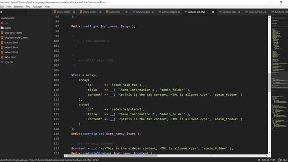288x162 pixels.
Task: Click the CSS icon beside style.css
Action: point(2,62)
